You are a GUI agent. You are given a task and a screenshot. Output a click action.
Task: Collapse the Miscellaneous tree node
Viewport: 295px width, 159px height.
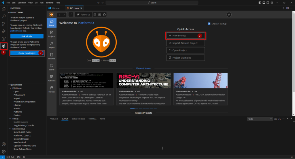pyautogui.click(x=10, y=129)
